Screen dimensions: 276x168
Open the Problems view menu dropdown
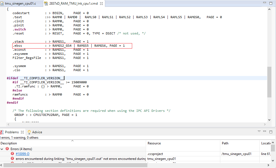coord(259,131)
